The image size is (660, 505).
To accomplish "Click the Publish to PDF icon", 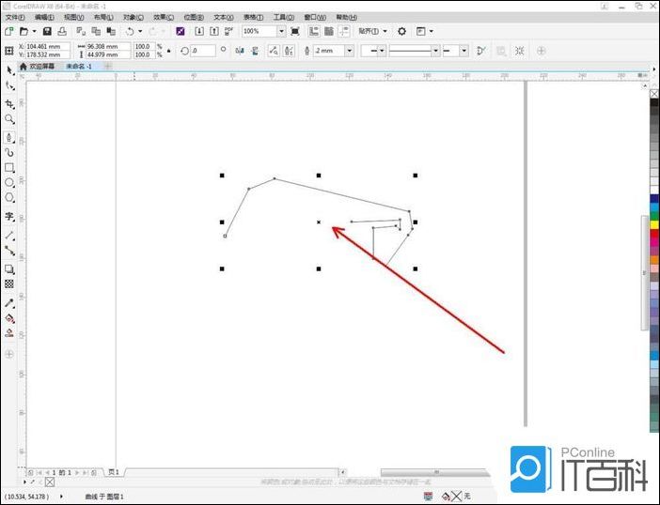I will click(229, 31).
